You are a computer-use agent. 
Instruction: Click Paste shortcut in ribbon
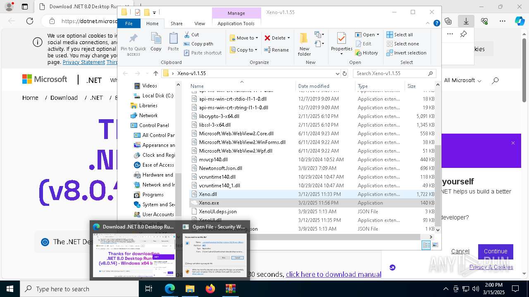point(203,53)
